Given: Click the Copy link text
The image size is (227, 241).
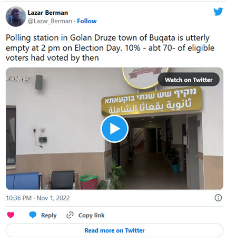Looking at the screenshot, I should click(91, 215).
